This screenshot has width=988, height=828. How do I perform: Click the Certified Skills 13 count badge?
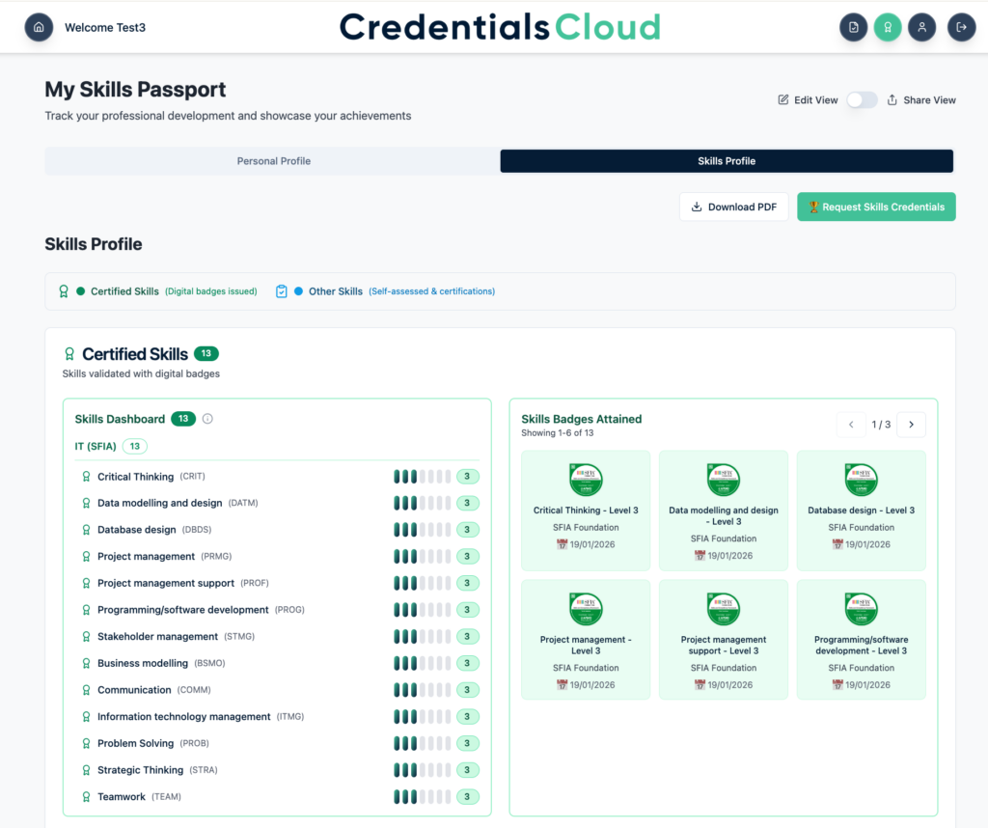pos(206,353)
